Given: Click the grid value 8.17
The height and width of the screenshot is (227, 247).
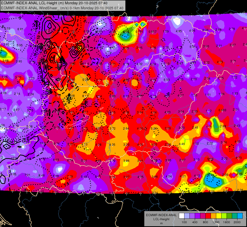Looking at the screenshot, I should (x=85, y=96).
